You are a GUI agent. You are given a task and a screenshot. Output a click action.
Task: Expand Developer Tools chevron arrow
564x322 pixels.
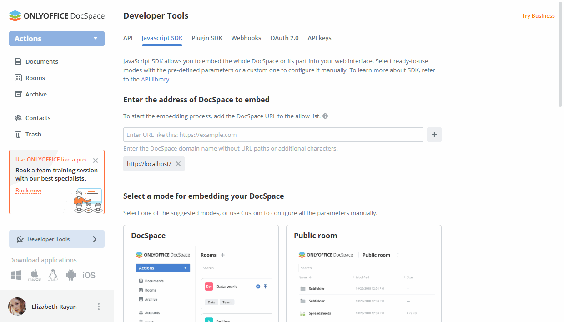click(x=95, y=239)
